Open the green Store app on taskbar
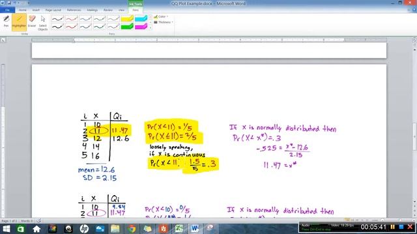The image size is (417, 234). pyautogui.click(x=21, y=228)
